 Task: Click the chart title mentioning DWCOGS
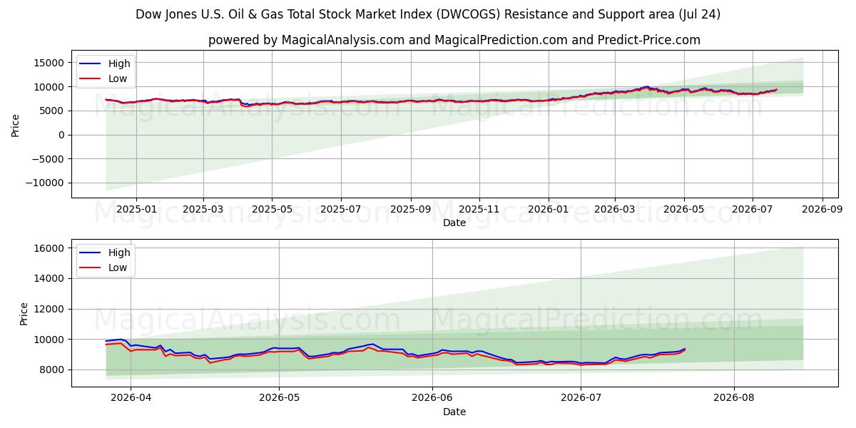click(x=428, y=14)
